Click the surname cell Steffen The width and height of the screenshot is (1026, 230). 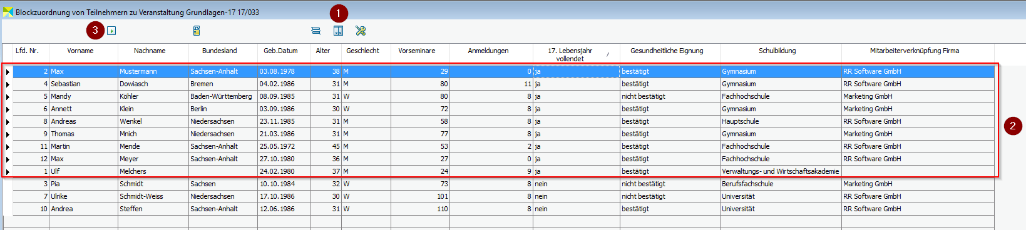coord(153,209)
